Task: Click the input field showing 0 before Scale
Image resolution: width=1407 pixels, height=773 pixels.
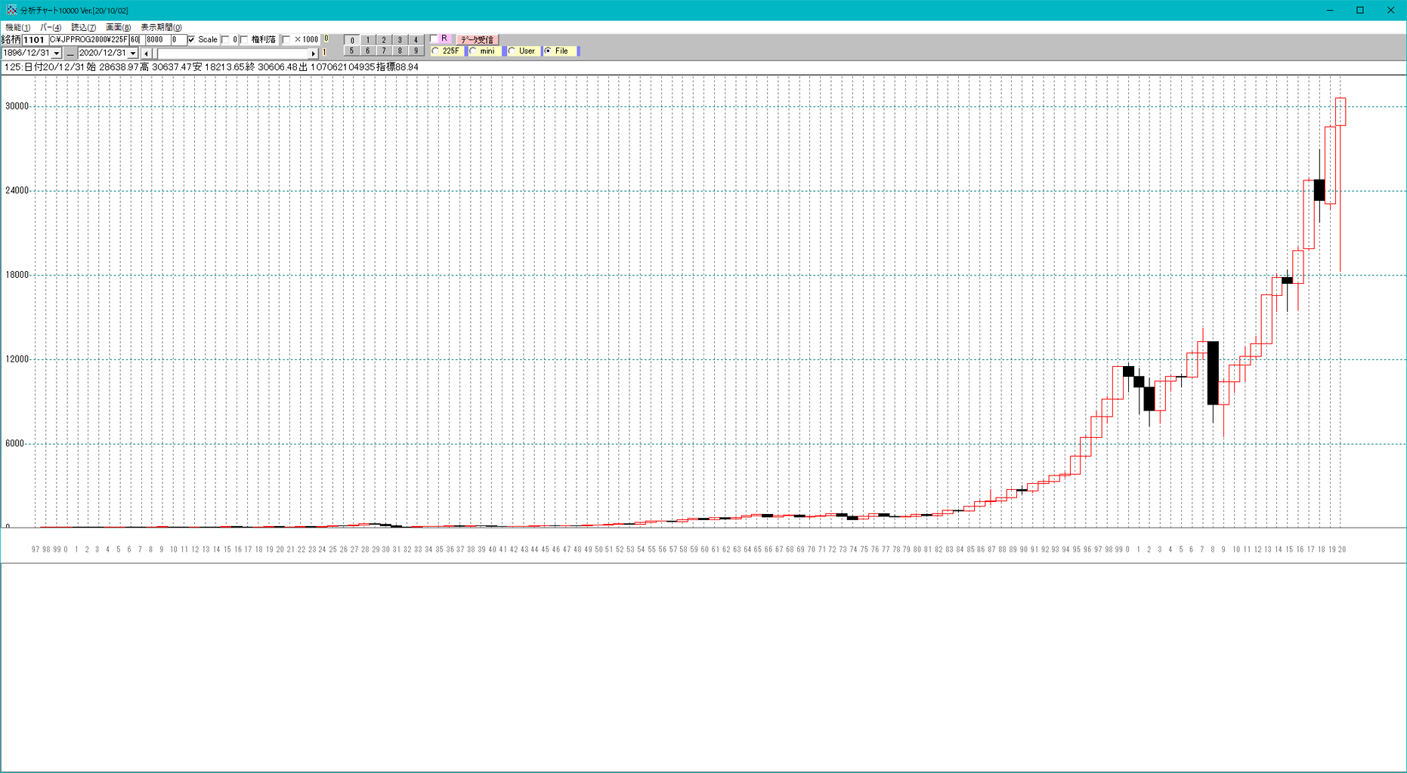Action: pyautogui.click(x=178, y=39)
